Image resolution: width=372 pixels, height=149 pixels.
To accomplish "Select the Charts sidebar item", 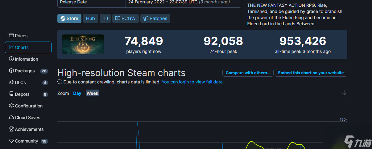I will (28, 47).
